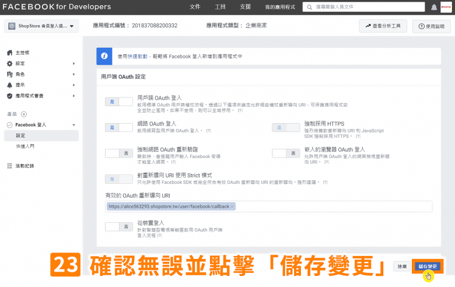
Task: Select 設定 under Facebook 登入
Action: 41,135
